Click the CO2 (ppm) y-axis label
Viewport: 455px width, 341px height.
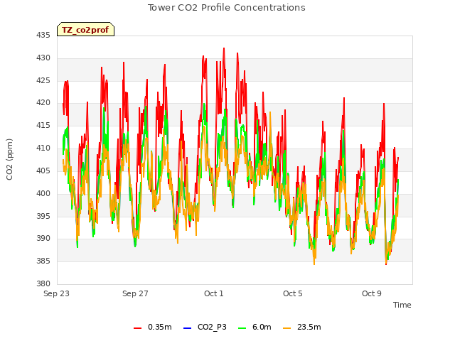(x=9, y=159)
